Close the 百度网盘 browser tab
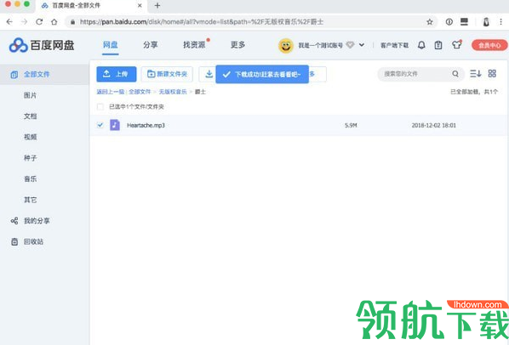The width and height of the screenshot is (509, 345). pyautogui.click(x=140, y=5)
